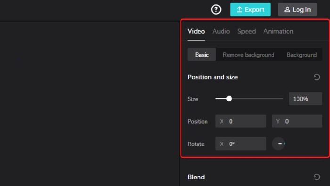330x186 pixels.
Task: Reset the Blend settings
Action: click(316, 177)
